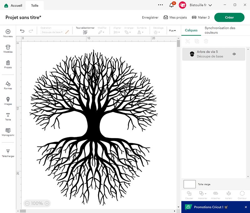Click the Télécharger upload icon
Screen dimensions: 250x213
[8, 151]
